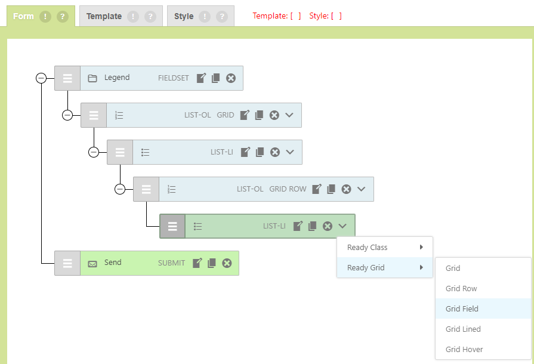
Task: Collapse the Legend fieldset tree node
Action: pos(41,78)
